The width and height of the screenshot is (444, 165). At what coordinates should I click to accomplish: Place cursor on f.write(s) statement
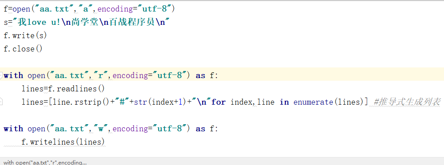tap(25, 35)
